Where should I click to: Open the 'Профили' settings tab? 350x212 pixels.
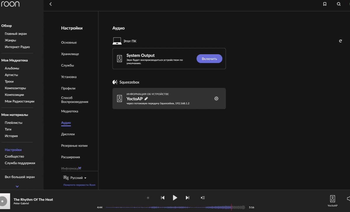coord(68,88)
